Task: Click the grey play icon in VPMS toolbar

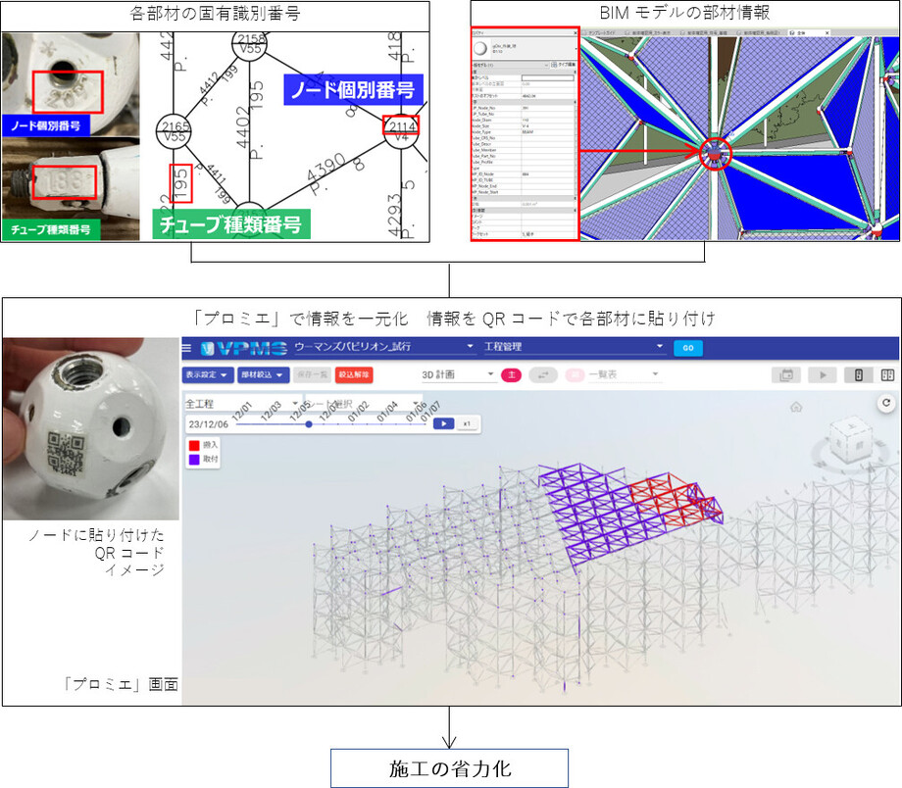Action: coord(823,375)
